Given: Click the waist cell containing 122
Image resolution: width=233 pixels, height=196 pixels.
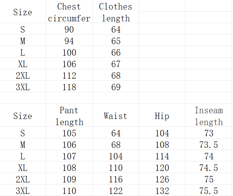Looking at the screenshot, I should [x=116, y=191].
